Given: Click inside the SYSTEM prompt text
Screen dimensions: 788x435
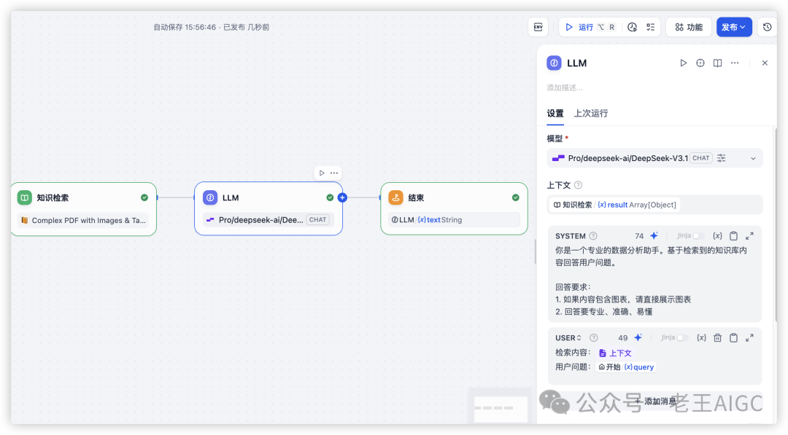Looking at the screenshot, I should (654, 281).
